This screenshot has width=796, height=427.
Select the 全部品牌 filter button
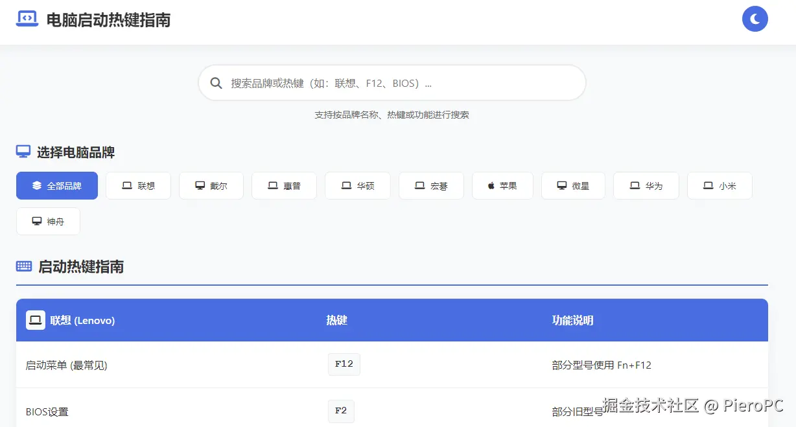[57, 186]
